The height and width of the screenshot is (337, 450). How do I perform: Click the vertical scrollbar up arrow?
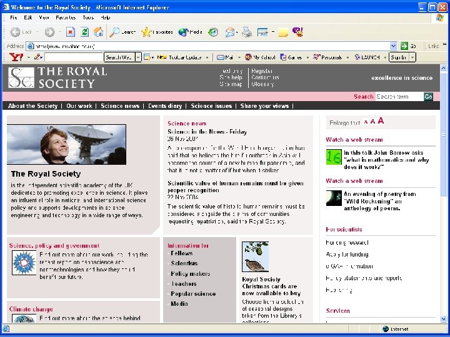[x=444, y=68]
